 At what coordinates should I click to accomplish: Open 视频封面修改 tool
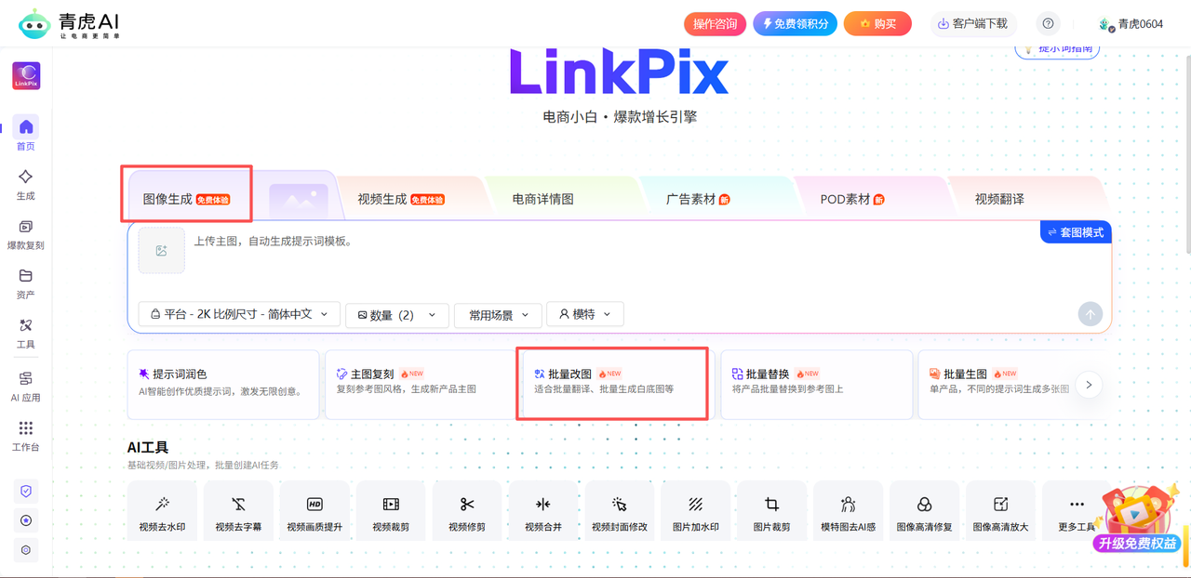(620, 510)
